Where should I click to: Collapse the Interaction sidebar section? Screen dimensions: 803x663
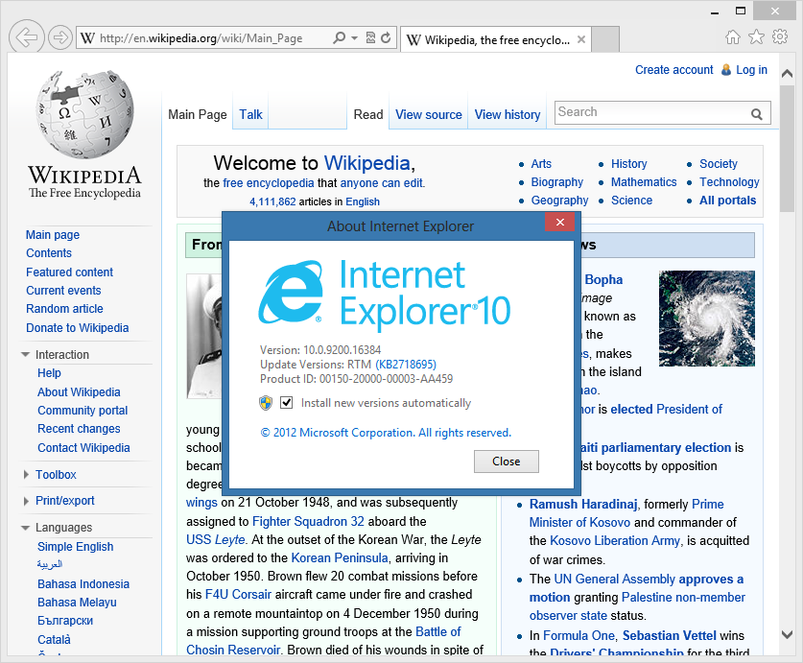pos(26,355)
